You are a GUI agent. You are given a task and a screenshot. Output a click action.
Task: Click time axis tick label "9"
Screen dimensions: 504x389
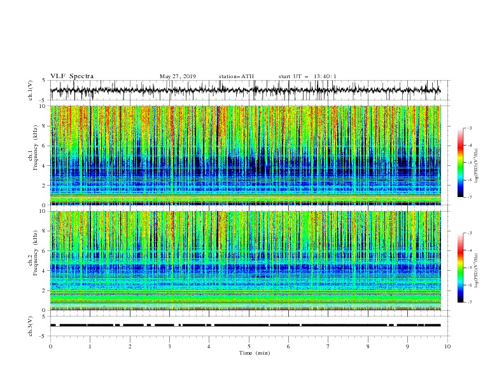tap(407, 346)
